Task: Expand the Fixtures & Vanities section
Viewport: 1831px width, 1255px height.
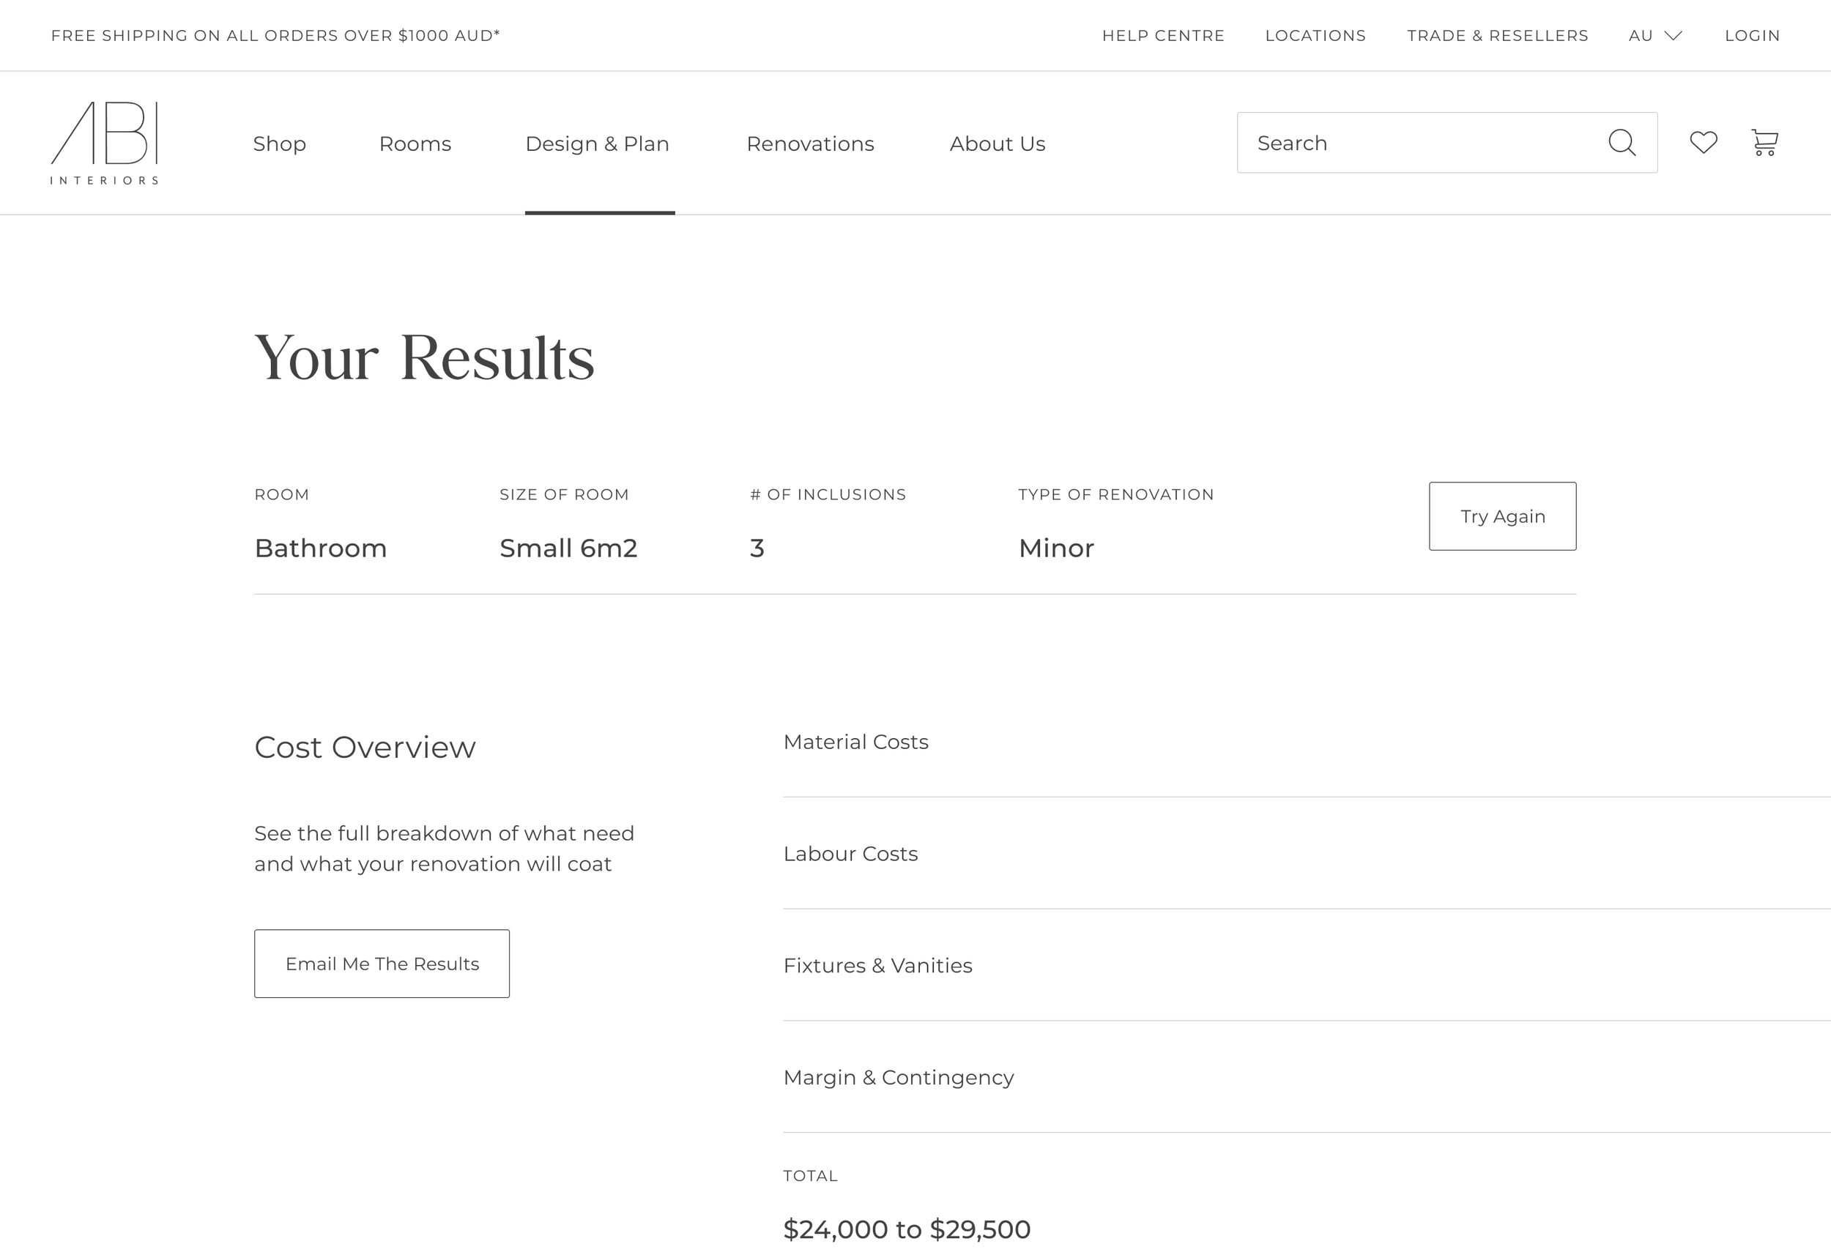Action: [x=877, y=966]
